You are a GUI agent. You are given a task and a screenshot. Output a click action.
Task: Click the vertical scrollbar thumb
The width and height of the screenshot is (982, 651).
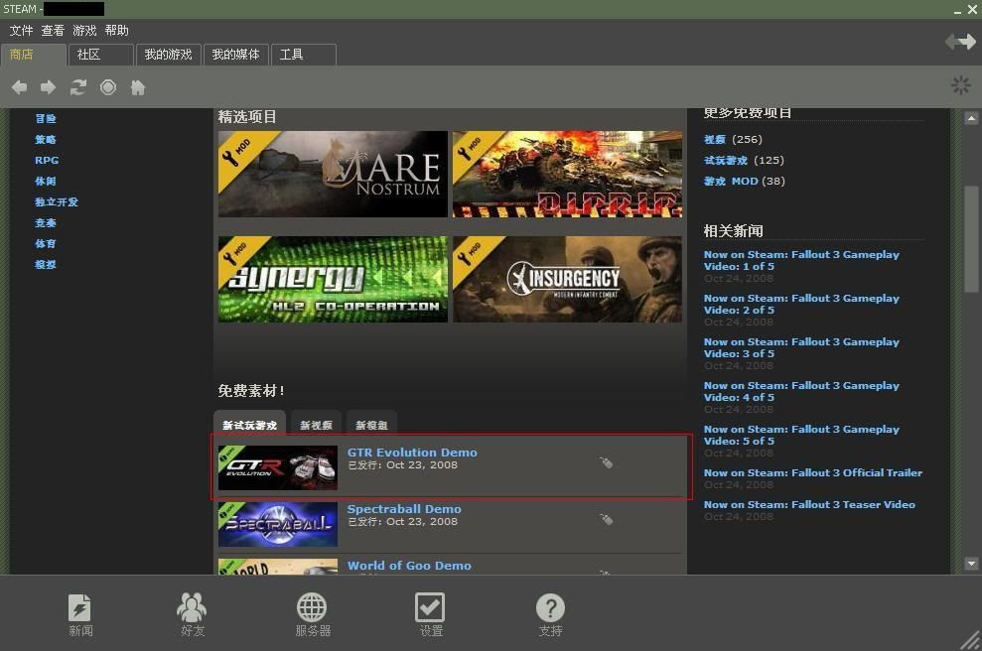coord(971,239)
